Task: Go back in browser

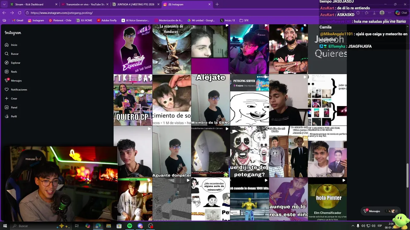Action: tap(4, 13)
